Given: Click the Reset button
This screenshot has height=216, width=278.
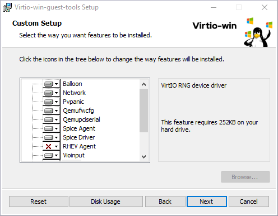Looking at the screenshot, I should 39,201.
